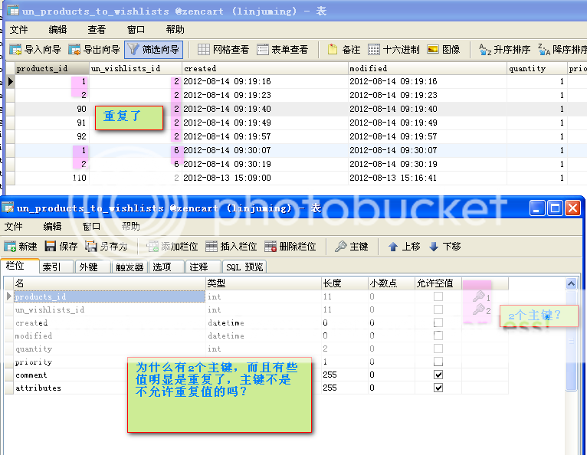Toggle allow-null checkbox for the comment field
Image resolution: width=587 pixels, height=455 pixels.
(x=438, y=375)
